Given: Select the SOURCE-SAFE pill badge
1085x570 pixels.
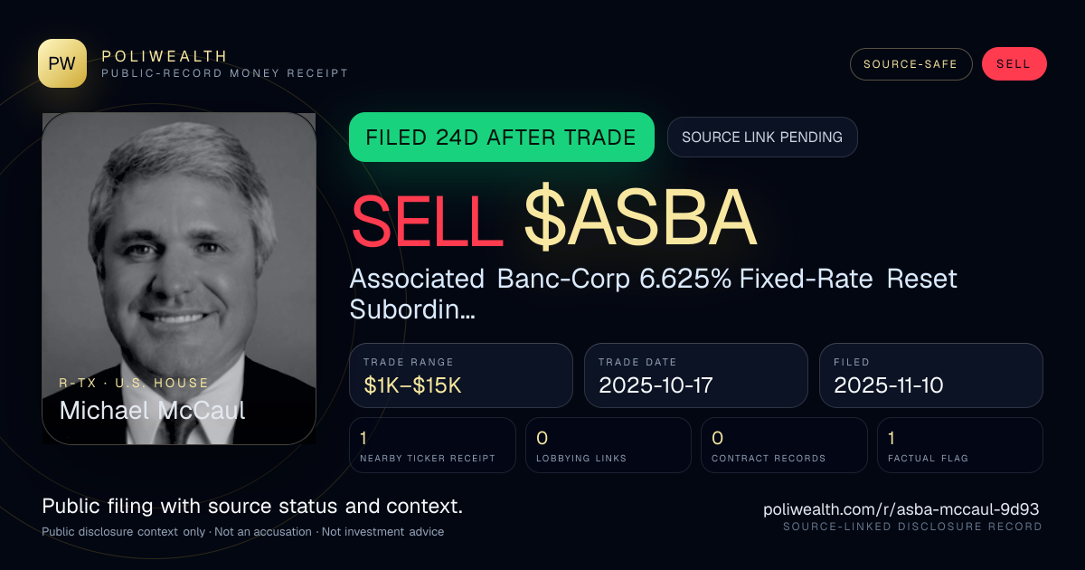Looking at the screenshot, I should point(910,64).
